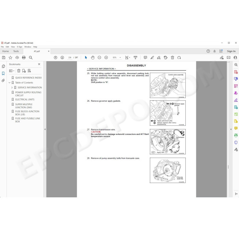Open the View menu

pyautogui.click(x=13, y=47)
